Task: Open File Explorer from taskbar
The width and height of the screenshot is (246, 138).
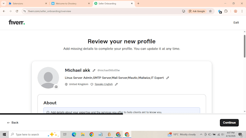Action: [x=83, y=134]
